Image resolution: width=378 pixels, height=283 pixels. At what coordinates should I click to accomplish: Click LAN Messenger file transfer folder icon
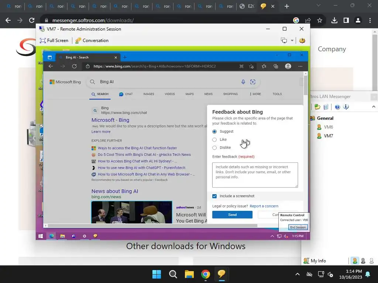[317, 107]
